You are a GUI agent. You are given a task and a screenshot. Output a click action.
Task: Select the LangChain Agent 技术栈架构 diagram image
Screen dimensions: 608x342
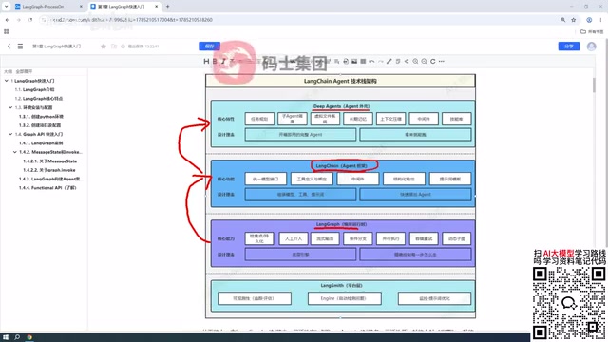[x=340, y=196]
